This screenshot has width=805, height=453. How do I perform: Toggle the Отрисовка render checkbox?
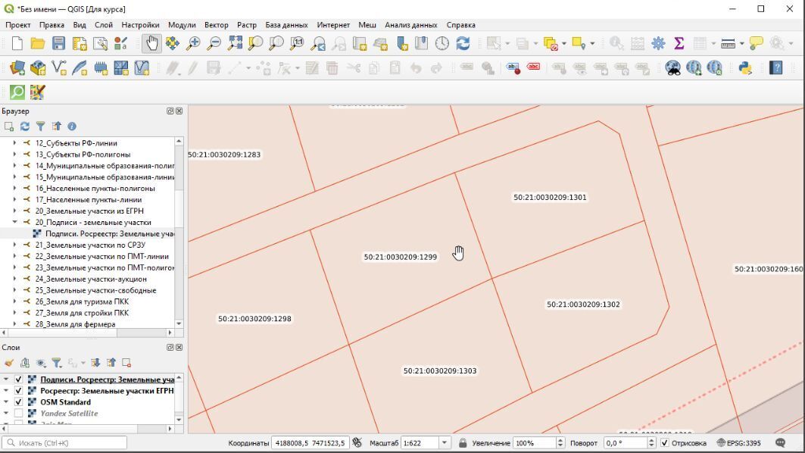(664, 443)
